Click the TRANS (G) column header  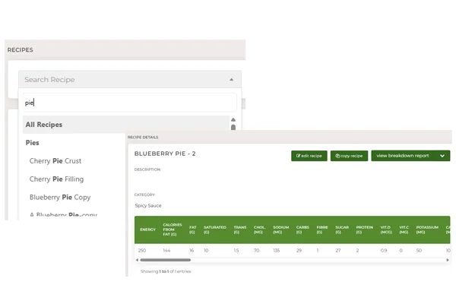pyautogui.click(x=240, y=230)
